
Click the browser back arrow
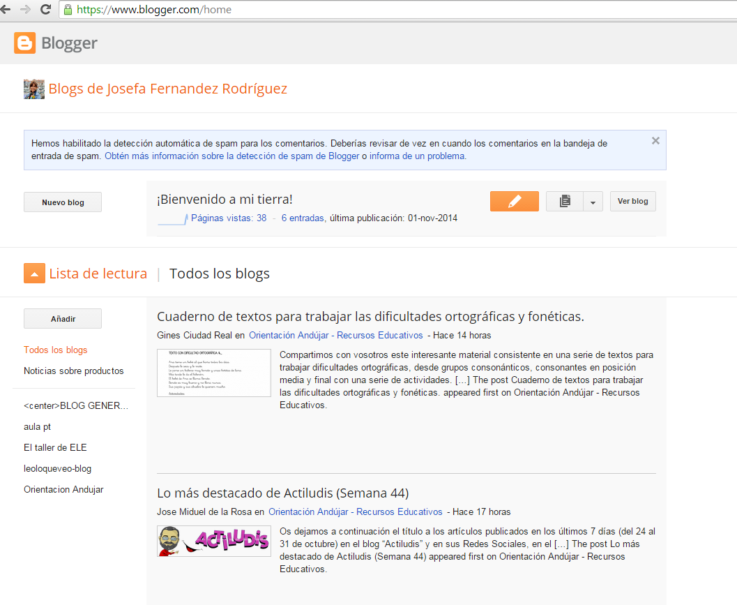pos(5,9)
